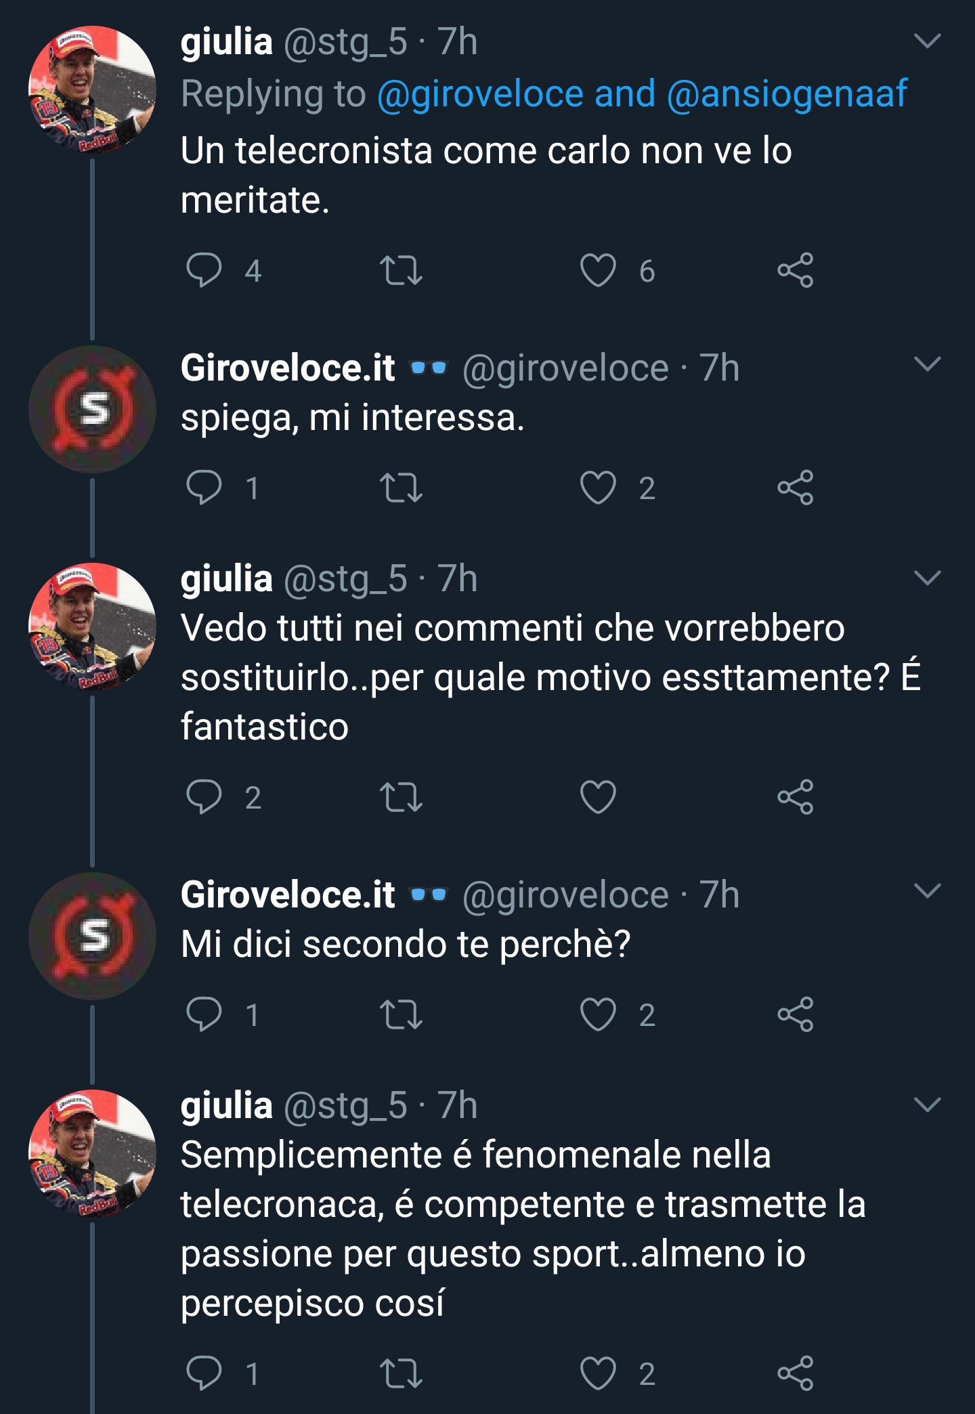Image resolution: width=975 pixels, height=1414 pixels.
Task: Open giulia's avatar on the first tweet
Action: point(92,89)
